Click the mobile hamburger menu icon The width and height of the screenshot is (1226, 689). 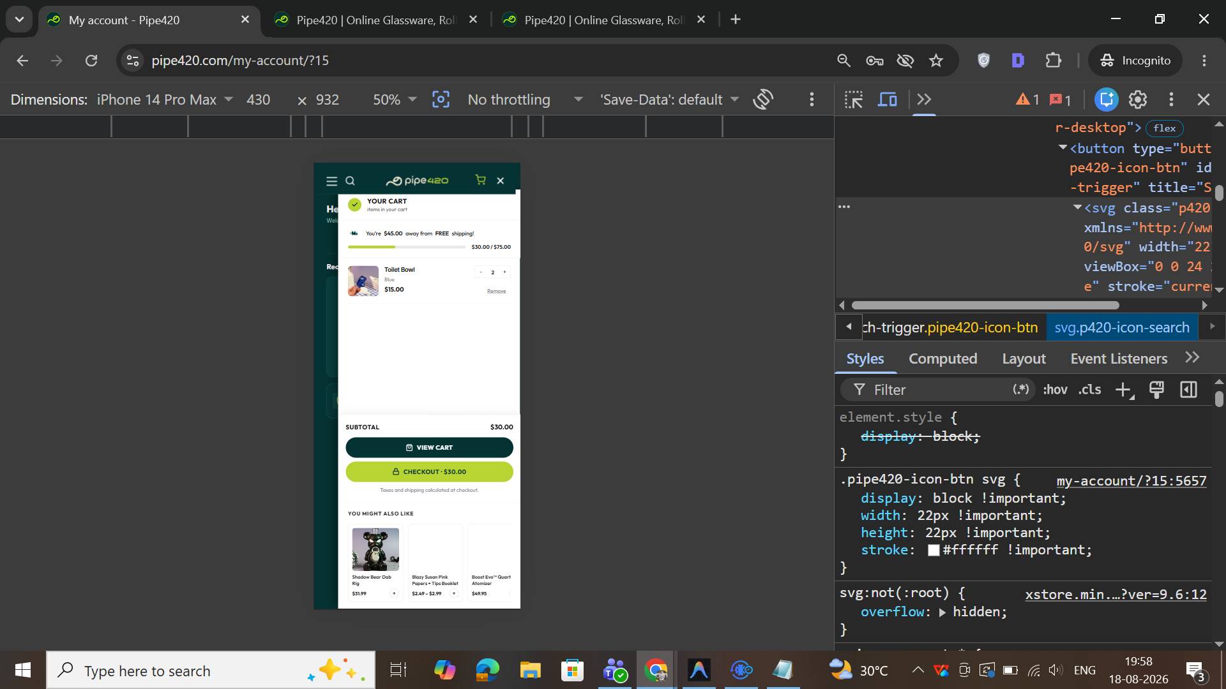331,181
